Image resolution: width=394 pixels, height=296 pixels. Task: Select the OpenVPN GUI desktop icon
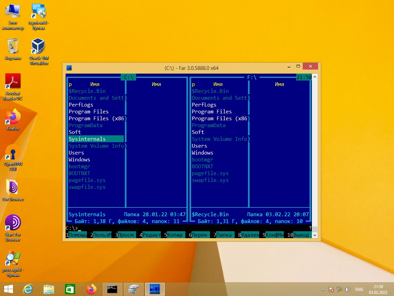tap(13, 157)
